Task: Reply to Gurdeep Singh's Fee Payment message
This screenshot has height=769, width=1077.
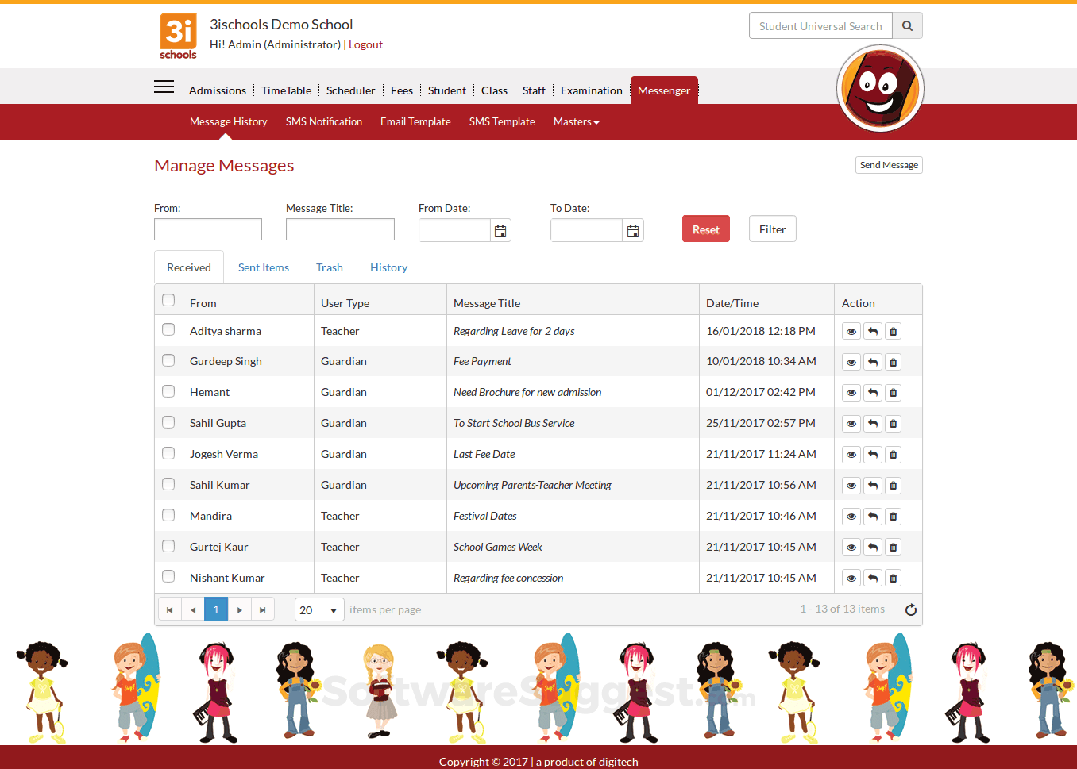Action: (x=873, y=363)
